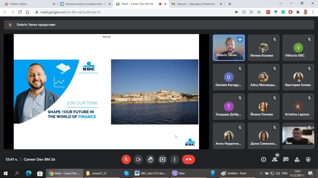
Task: Show everyone participants panel icon
Action: pyautogui.click(x=275, y=159)
